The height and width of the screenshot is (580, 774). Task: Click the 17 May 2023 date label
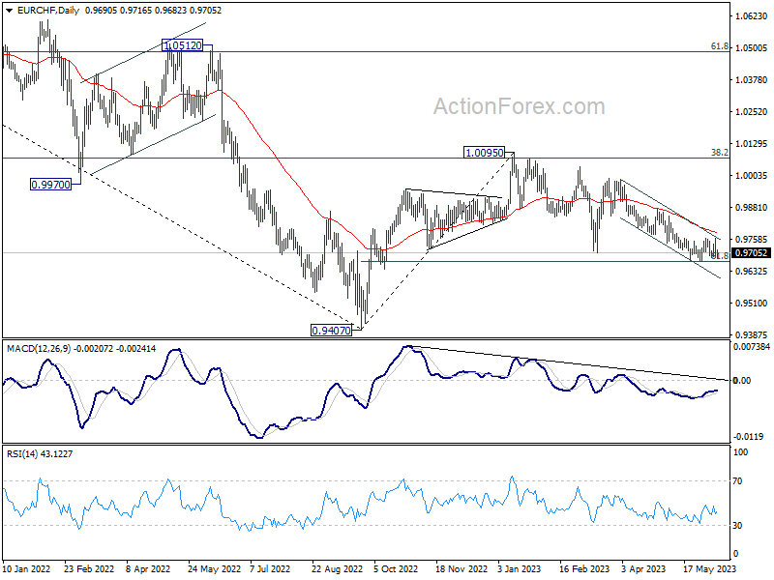point(710,568)
